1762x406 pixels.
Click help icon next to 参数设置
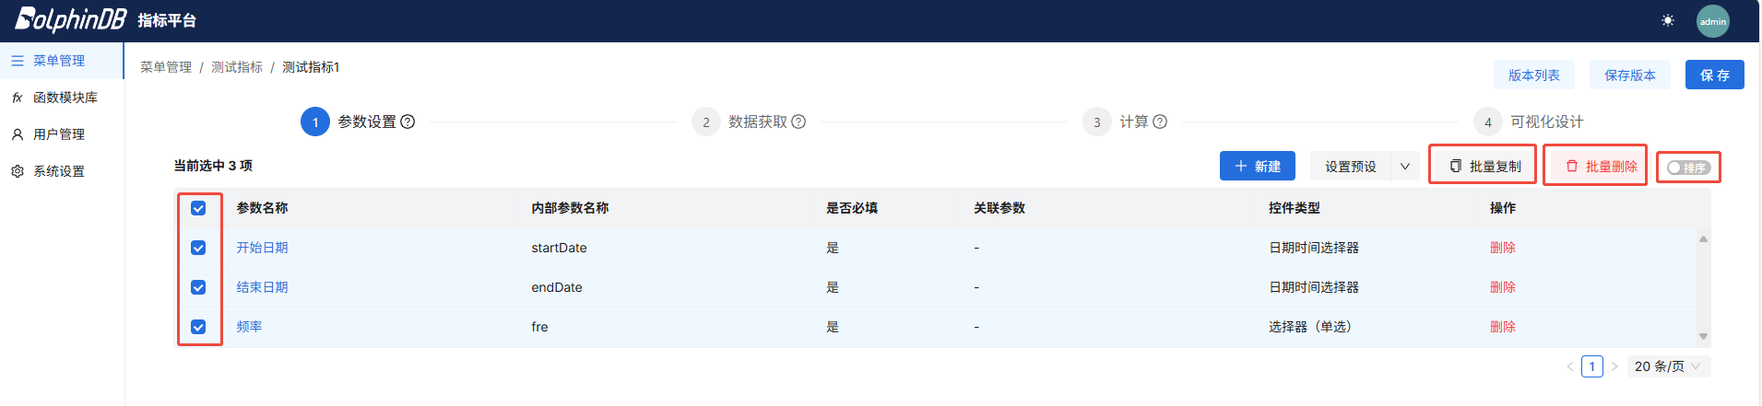coord(408,122)
